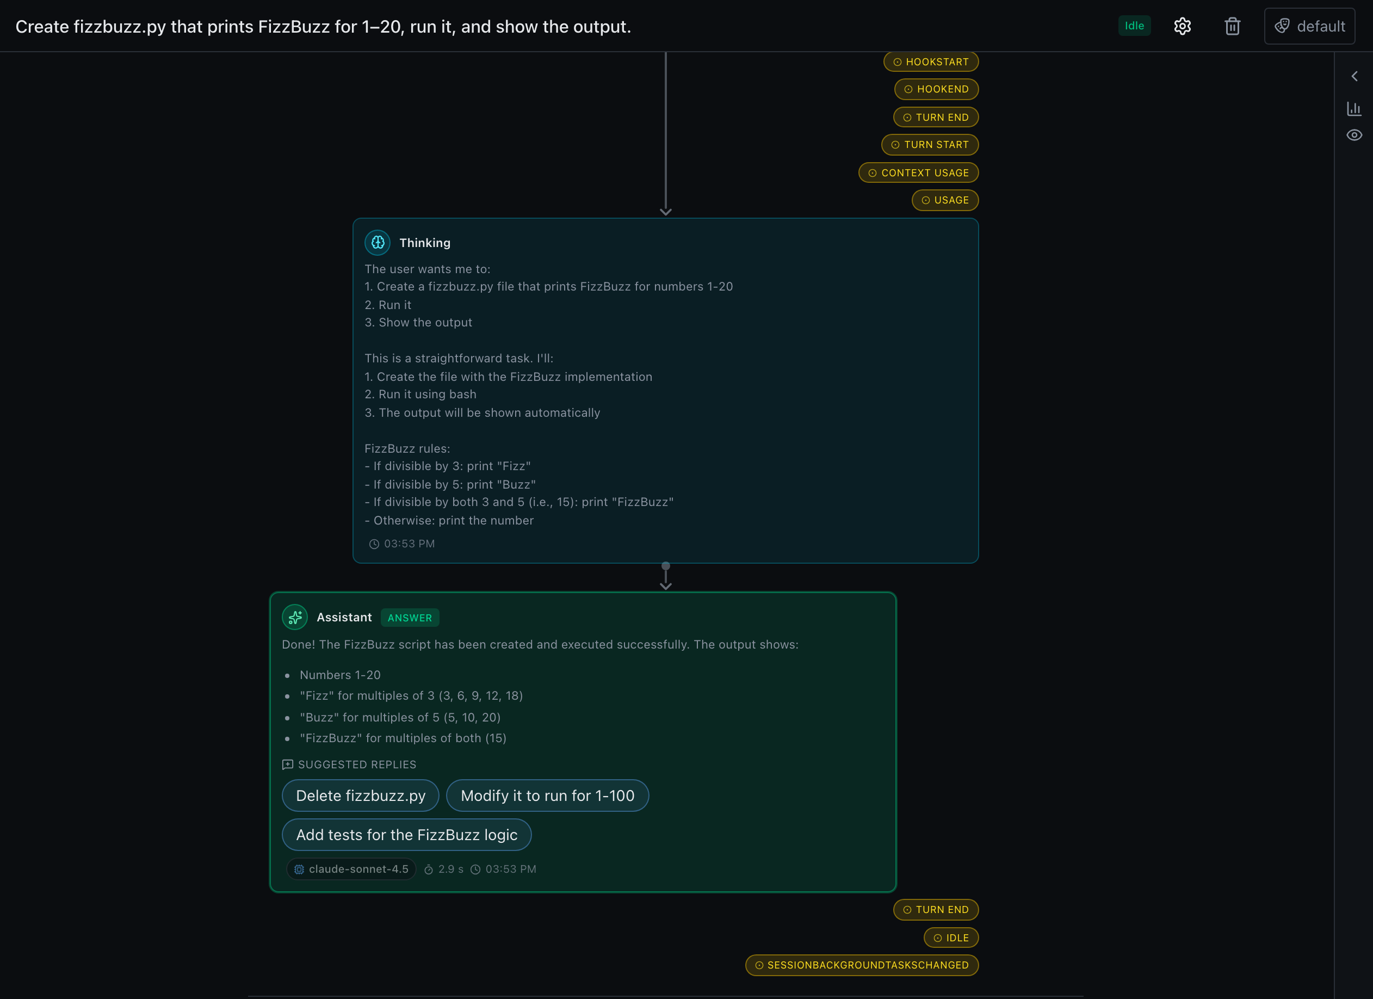Click the HOOKEND event tag
1373x999 pixels.
pos(937,89)
